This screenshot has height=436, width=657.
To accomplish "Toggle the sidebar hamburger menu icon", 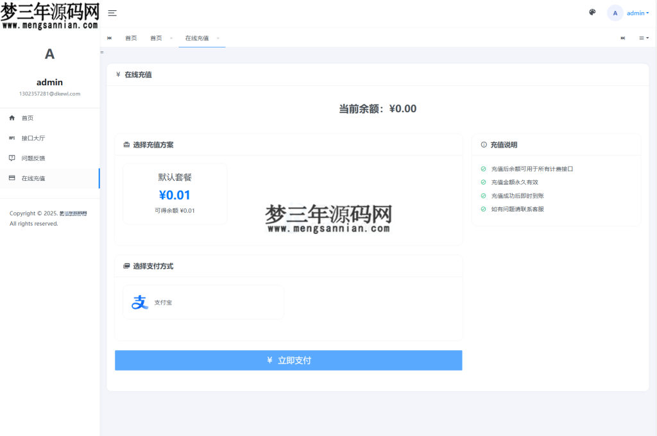I will [112, 13].
